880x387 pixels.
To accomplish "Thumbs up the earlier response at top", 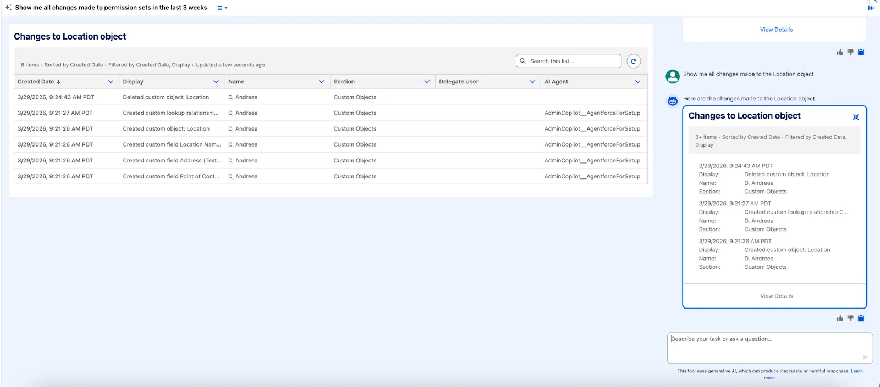I will (x=839, y=52).
